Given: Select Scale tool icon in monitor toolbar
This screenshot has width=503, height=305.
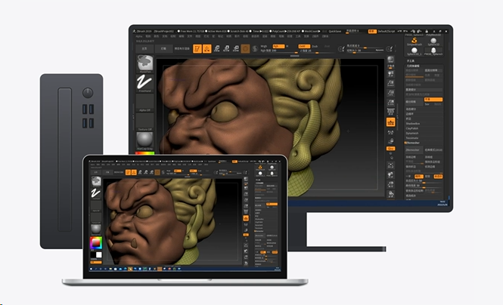Looking at the screenshot, I should click(226, 48).
